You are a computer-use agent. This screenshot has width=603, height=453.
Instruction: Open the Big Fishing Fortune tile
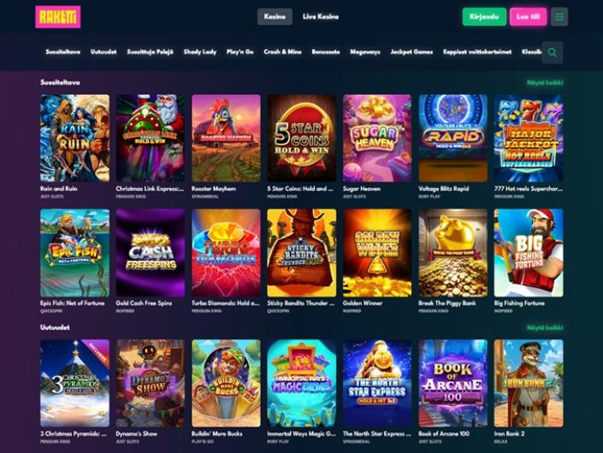(529, 253)
